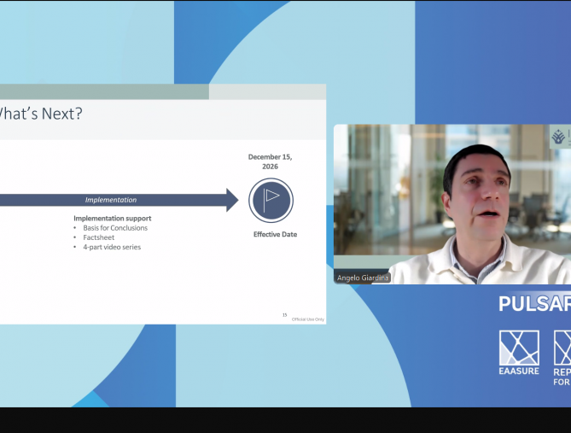Click the black bar below the video
This screenshot has height=433, width=571.
[285, 419]
